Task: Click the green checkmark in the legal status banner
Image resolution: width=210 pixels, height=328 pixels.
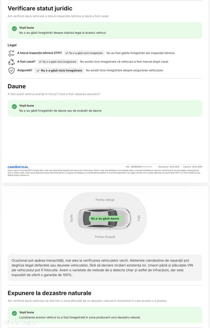Action: (14, 29)
